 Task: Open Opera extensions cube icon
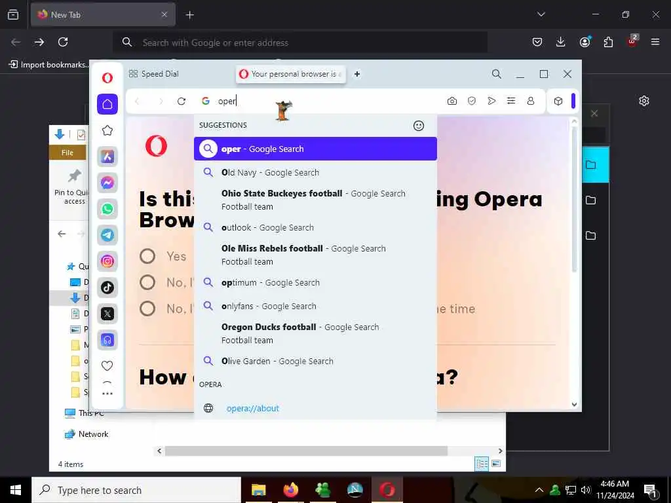coord(558,101)
